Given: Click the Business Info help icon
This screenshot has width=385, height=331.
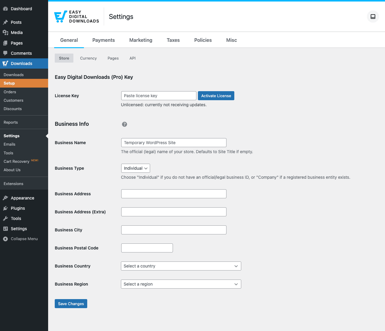Looking at the screenshot, I should (125, 124).
